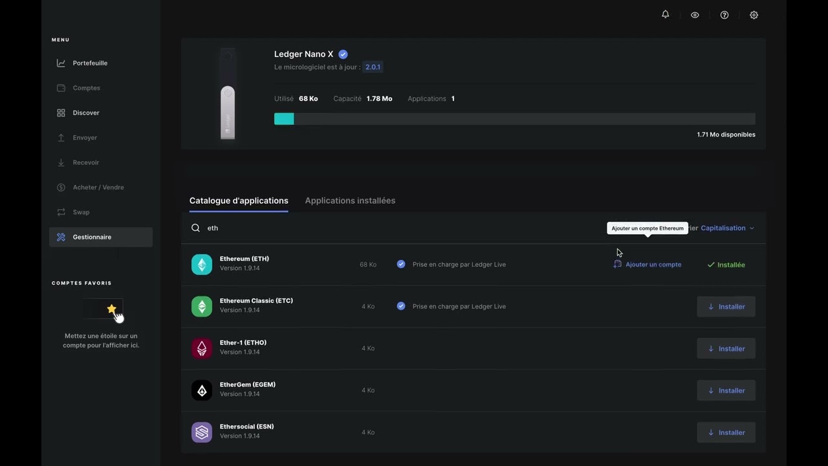
Task: Click the Recevoir download arrow icon
Action: (61, 162)
